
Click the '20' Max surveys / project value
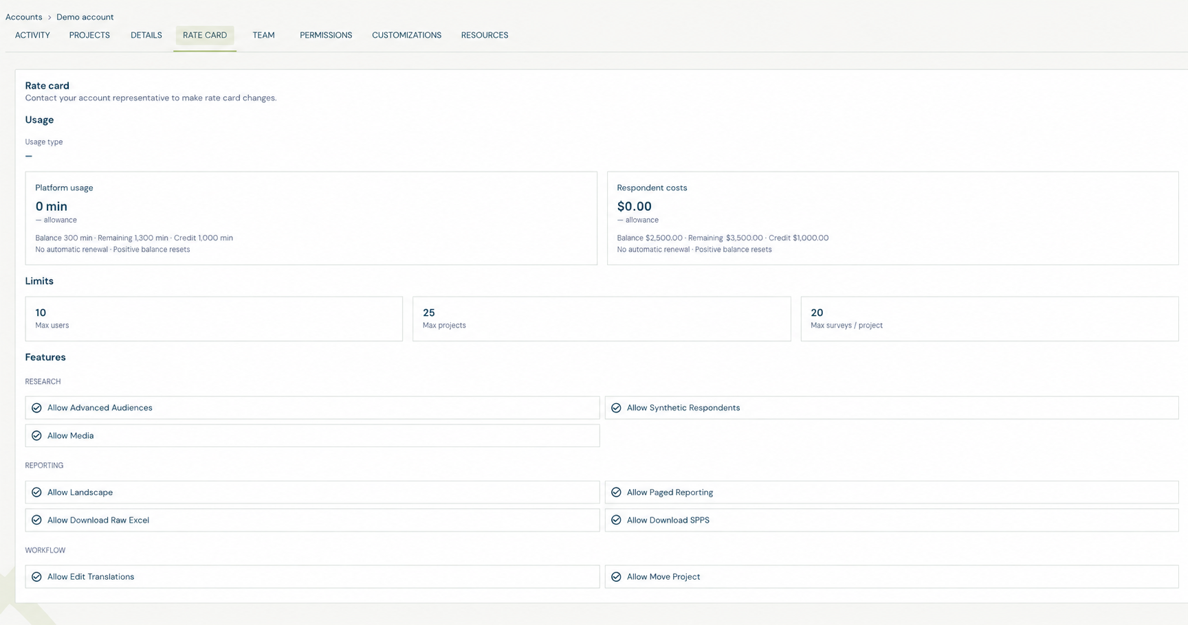(x=817, y=312)
